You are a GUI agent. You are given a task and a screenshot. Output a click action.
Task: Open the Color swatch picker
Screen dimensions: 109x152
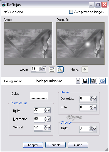39,96
